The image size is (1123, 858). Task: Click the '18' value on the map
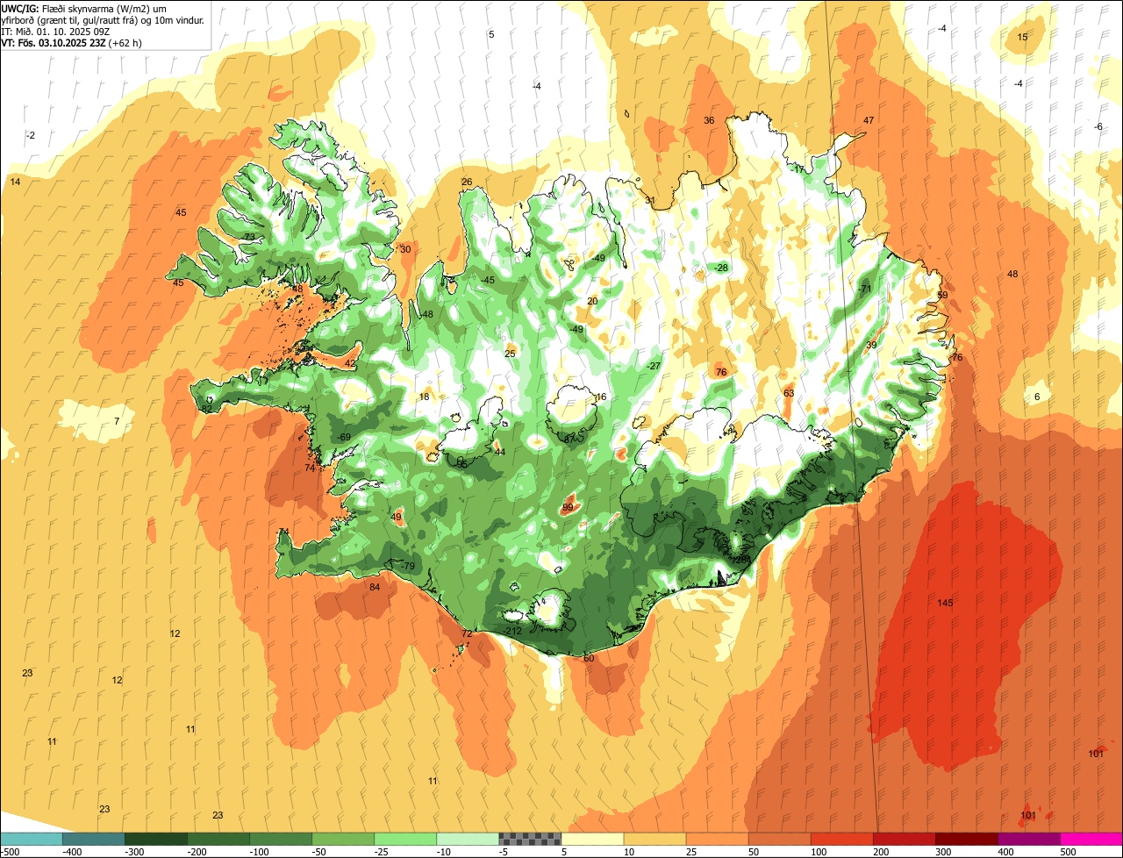coord(425,397)
